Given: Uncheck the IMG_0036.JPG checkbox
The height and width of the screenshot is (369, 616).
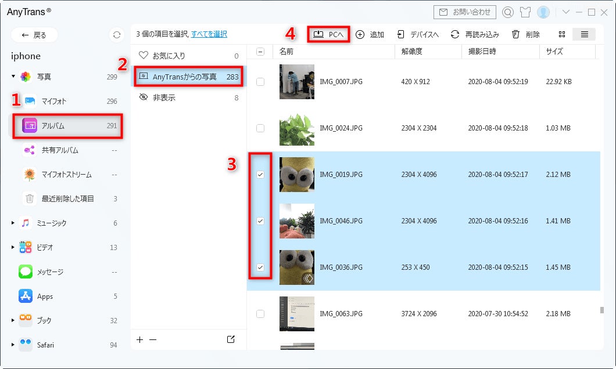Looking at the screenshot, I should (x=260, y=267).
